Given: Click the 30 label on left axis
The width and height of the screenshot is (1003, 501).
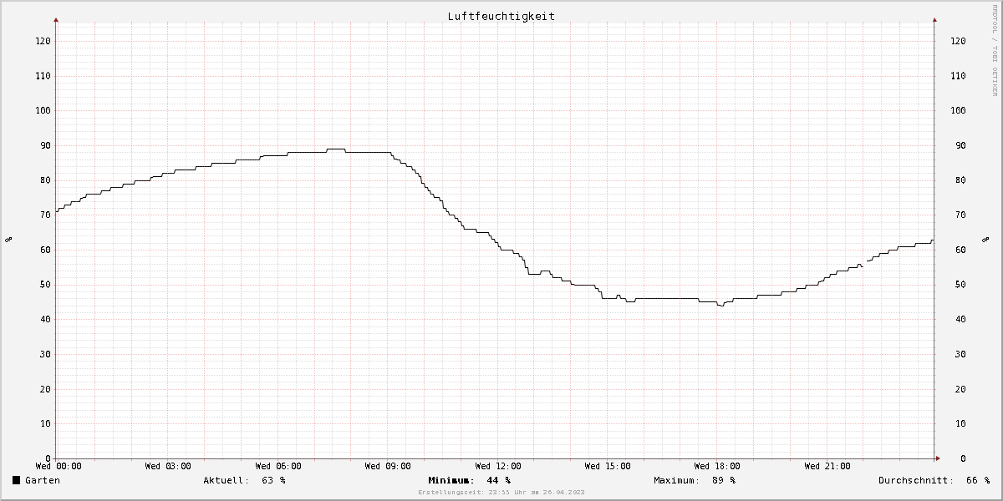Looking at the screenshot, I should pyautogui.click(x=44, y=354).
